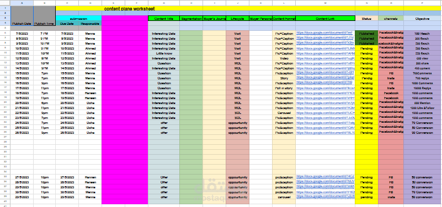The width and height of the screenshot is (442, 207).
Task: Click the 'Published' status in the 7/5/2023 row
Action: pyautogui.click(x=366, y=34)
